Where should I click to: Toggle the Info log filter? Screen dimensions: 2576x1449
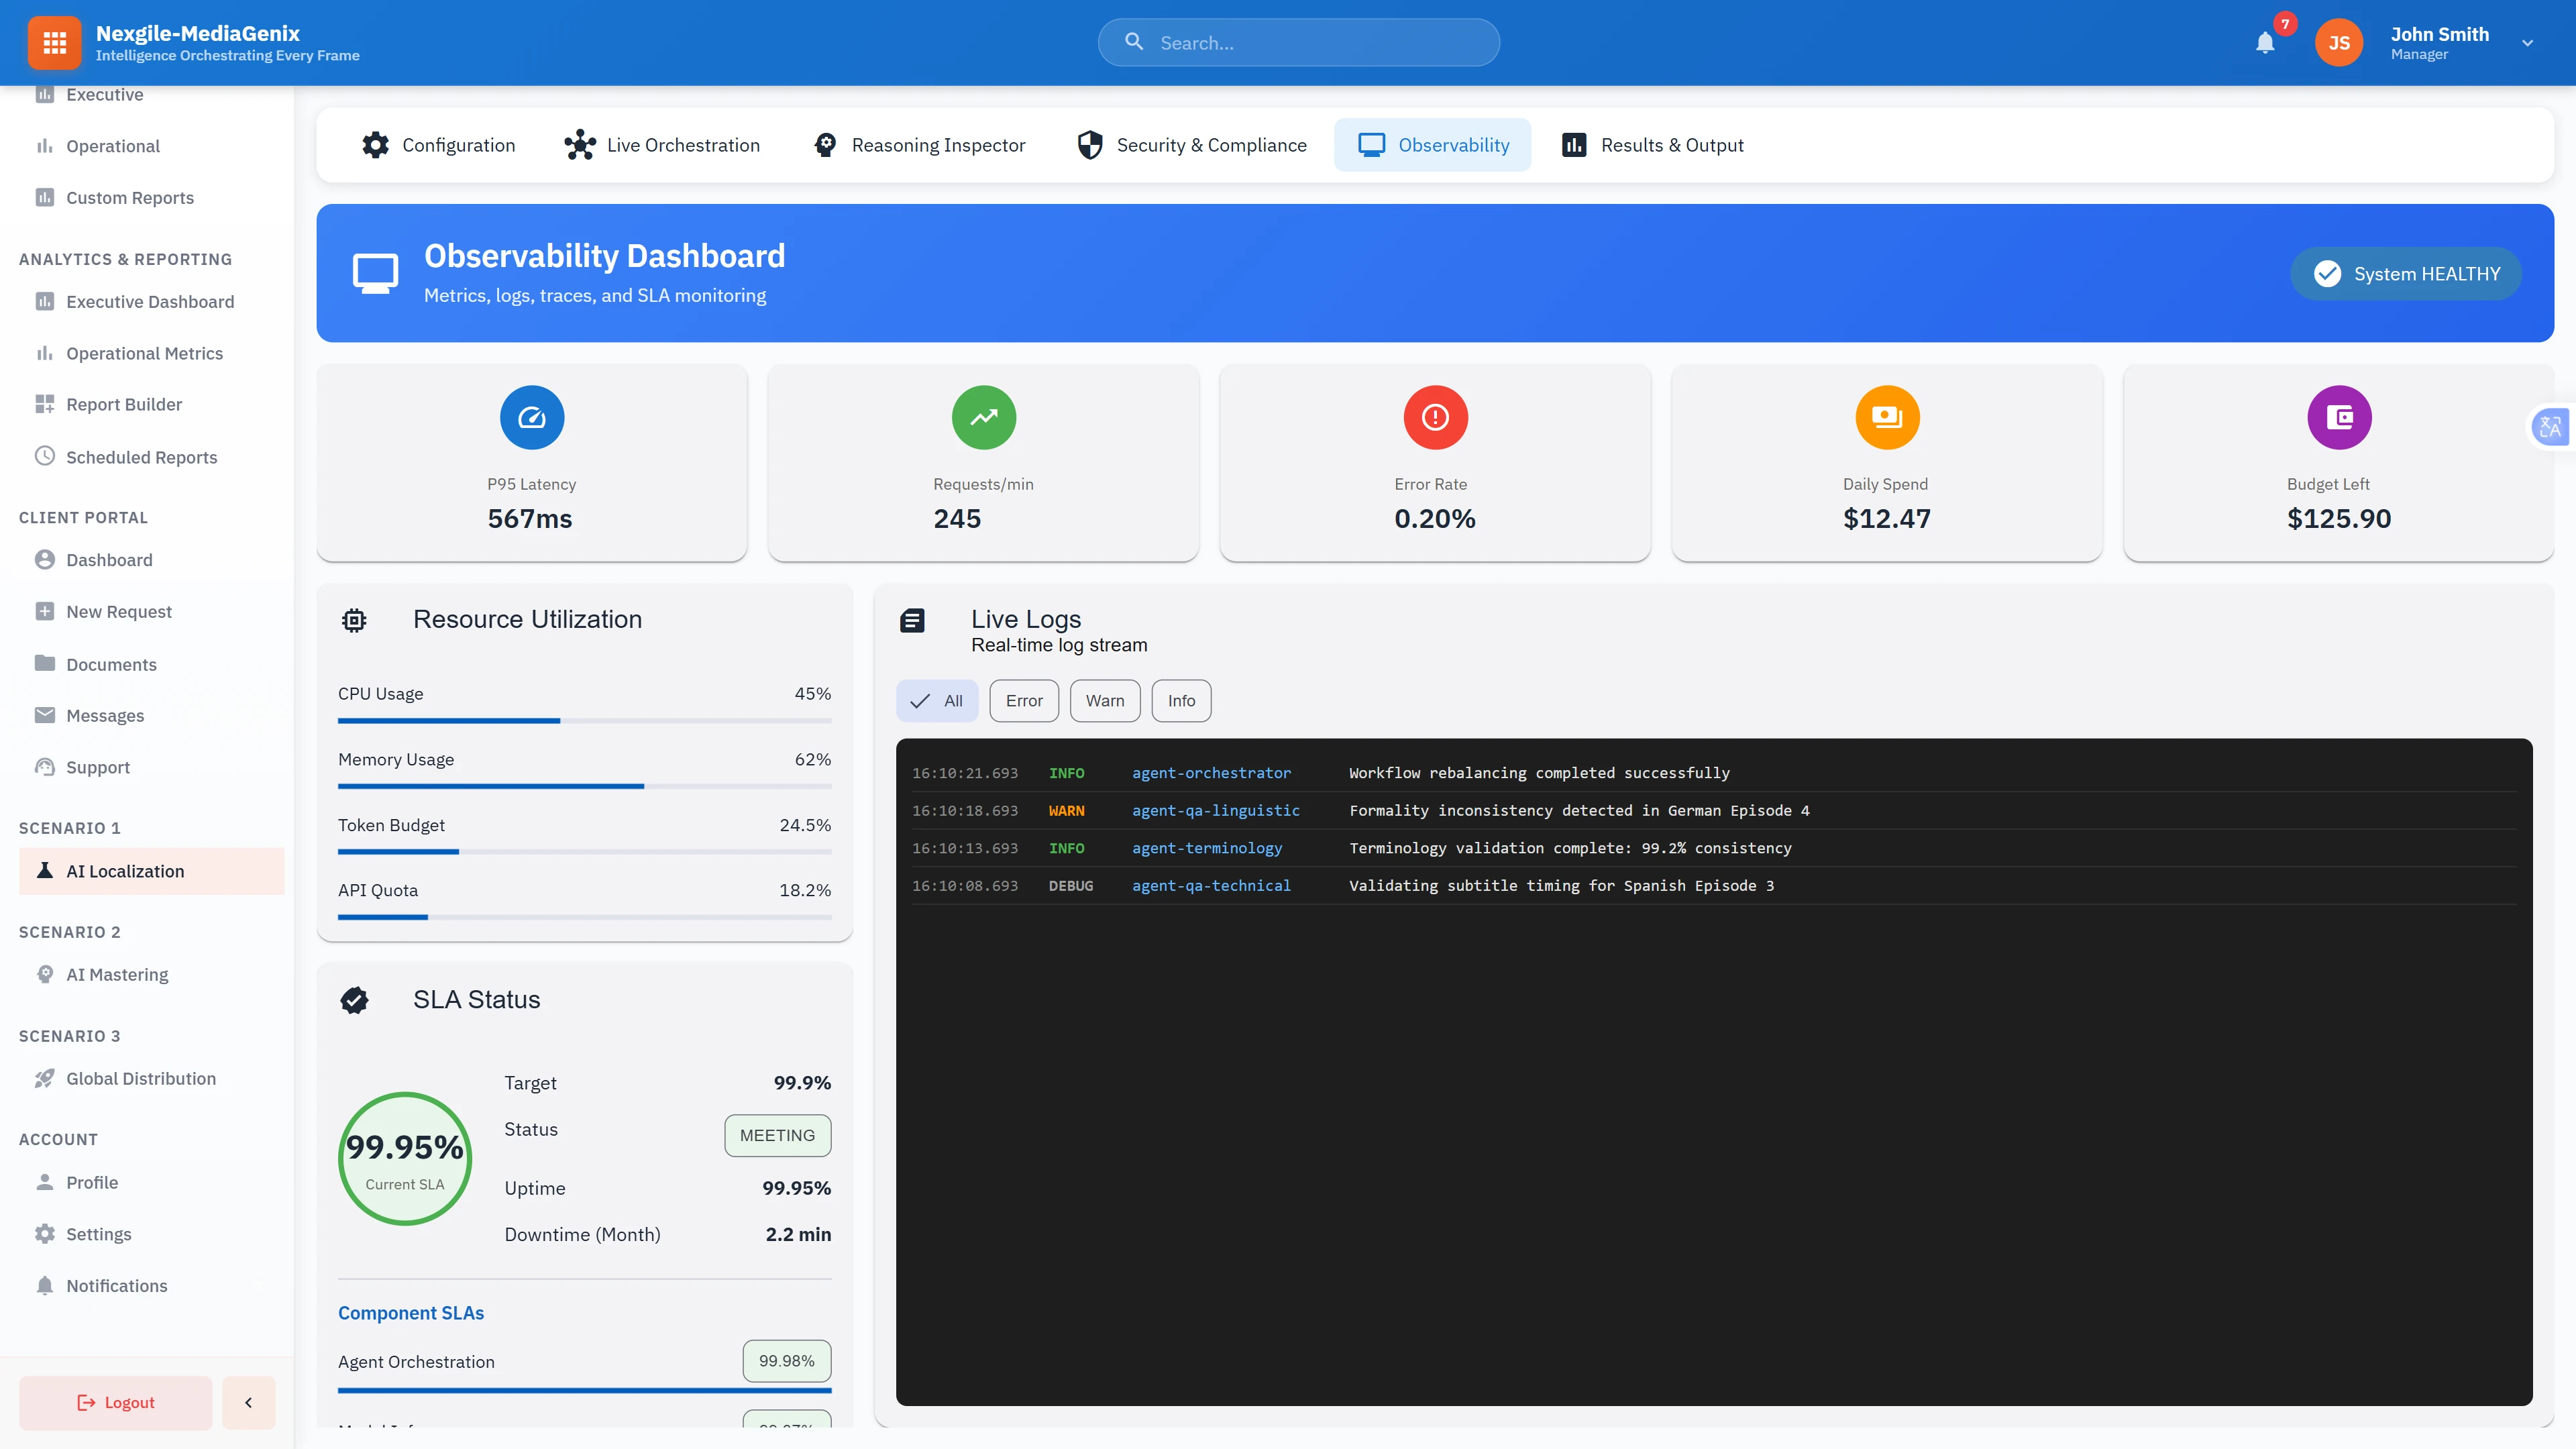pos(1181,700)
